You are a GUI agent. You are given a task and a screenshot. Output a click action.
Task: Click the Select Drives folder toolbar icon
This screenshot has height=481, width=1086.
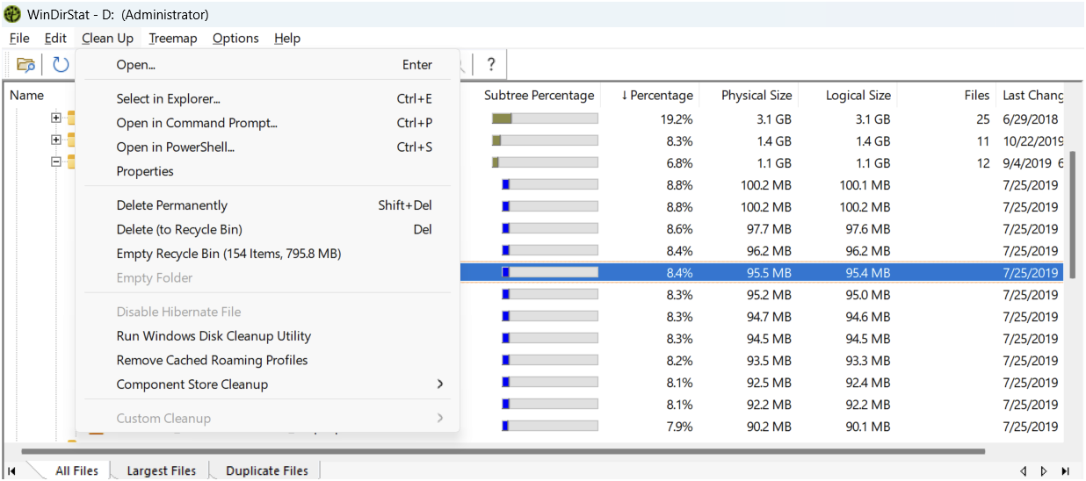pos(26,64)
